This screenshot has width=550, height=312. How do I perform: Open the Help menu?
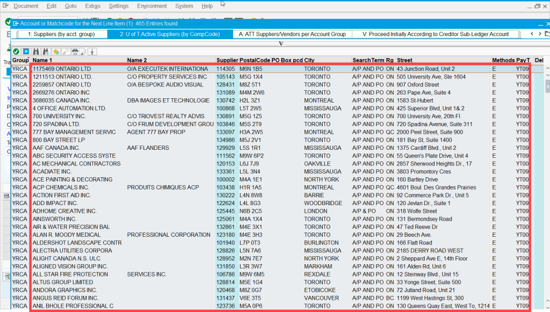(207, 6)
